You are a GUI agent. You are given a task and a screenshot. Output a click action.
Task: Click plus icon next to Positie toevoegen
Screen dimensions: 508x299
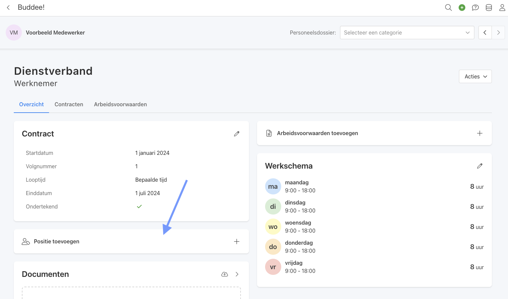click(237, 241)
